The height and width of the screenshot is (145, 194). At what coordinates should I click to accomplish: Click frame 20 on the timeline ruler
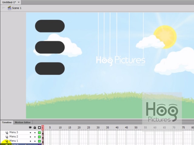tap(79, 127)
